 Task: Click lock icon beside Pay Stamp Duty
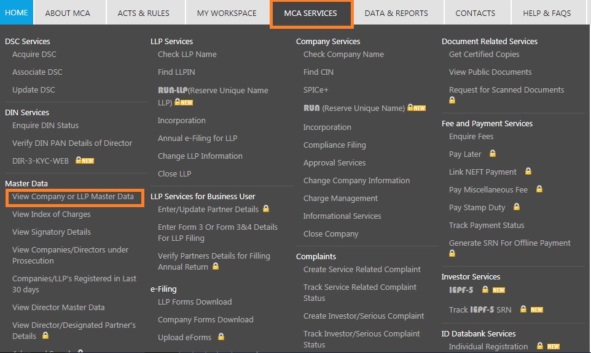517,207
